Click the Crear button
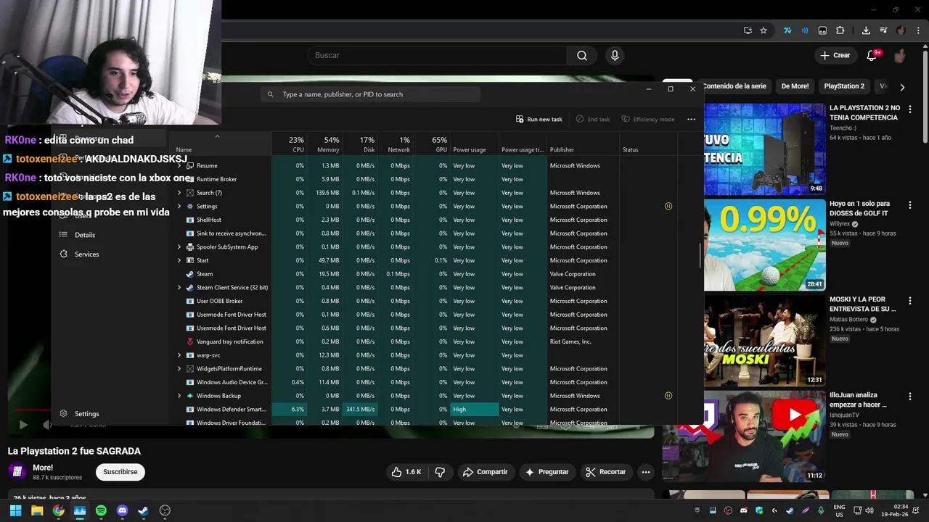The image size is (929, 522). (835, 55)
